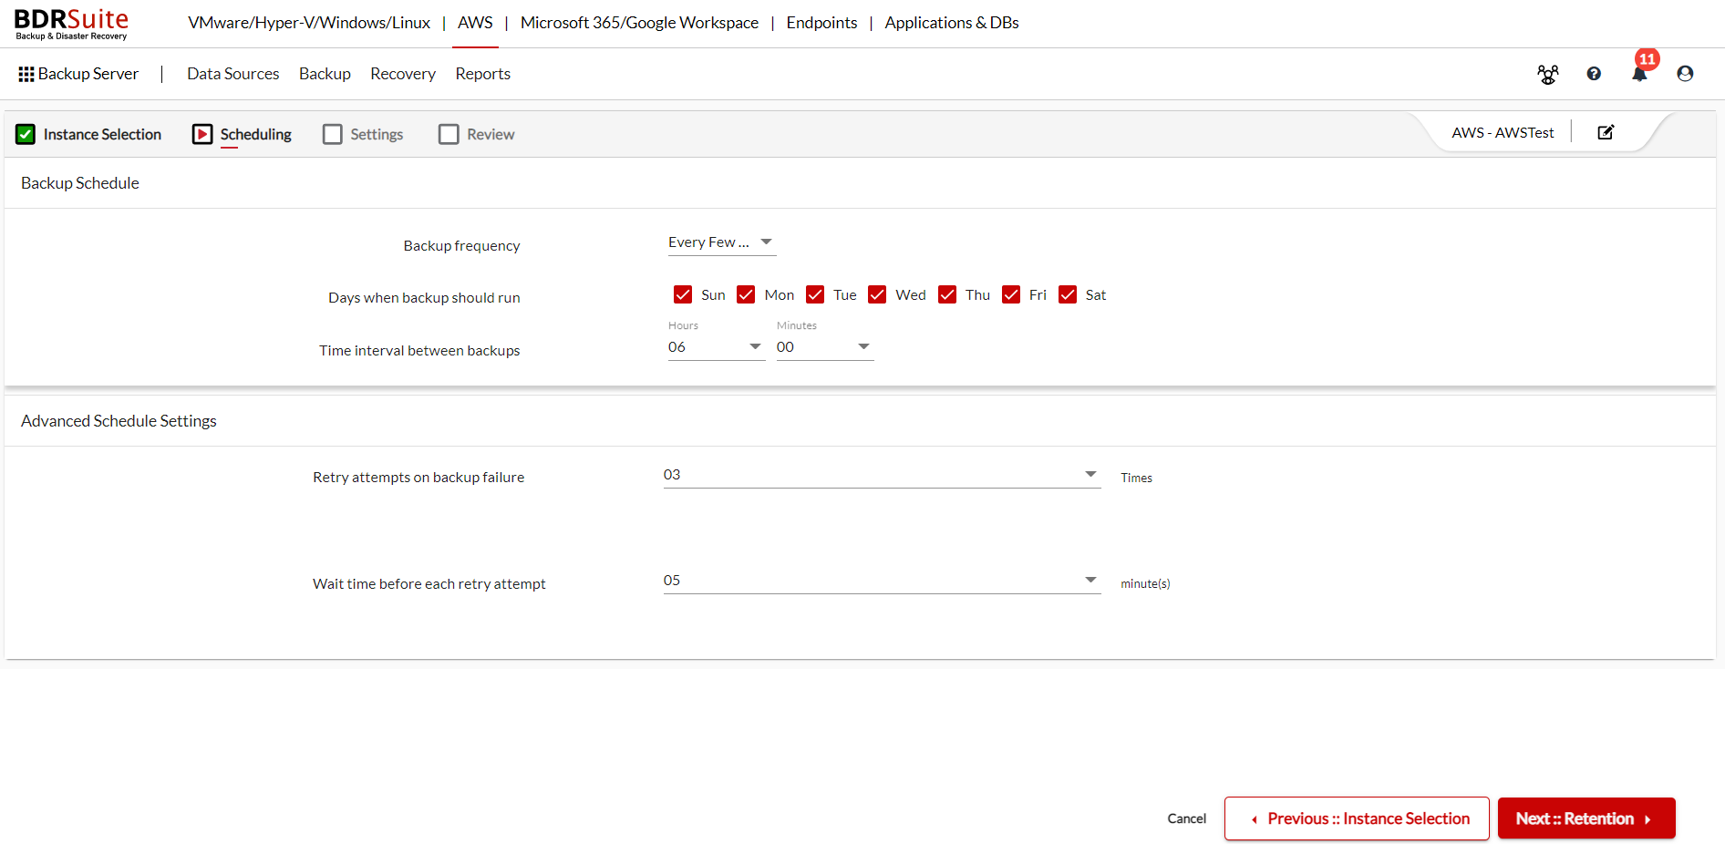The width and height of the screenshot is (1725, 844).
Task: Click the 'Wait time before each retry attempt' label
Action: (429, 584)
